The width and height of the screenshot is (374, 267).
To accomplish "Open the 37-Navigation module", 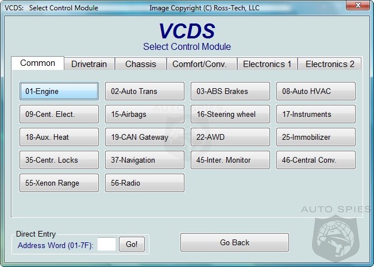I will (x=144, y=160).
